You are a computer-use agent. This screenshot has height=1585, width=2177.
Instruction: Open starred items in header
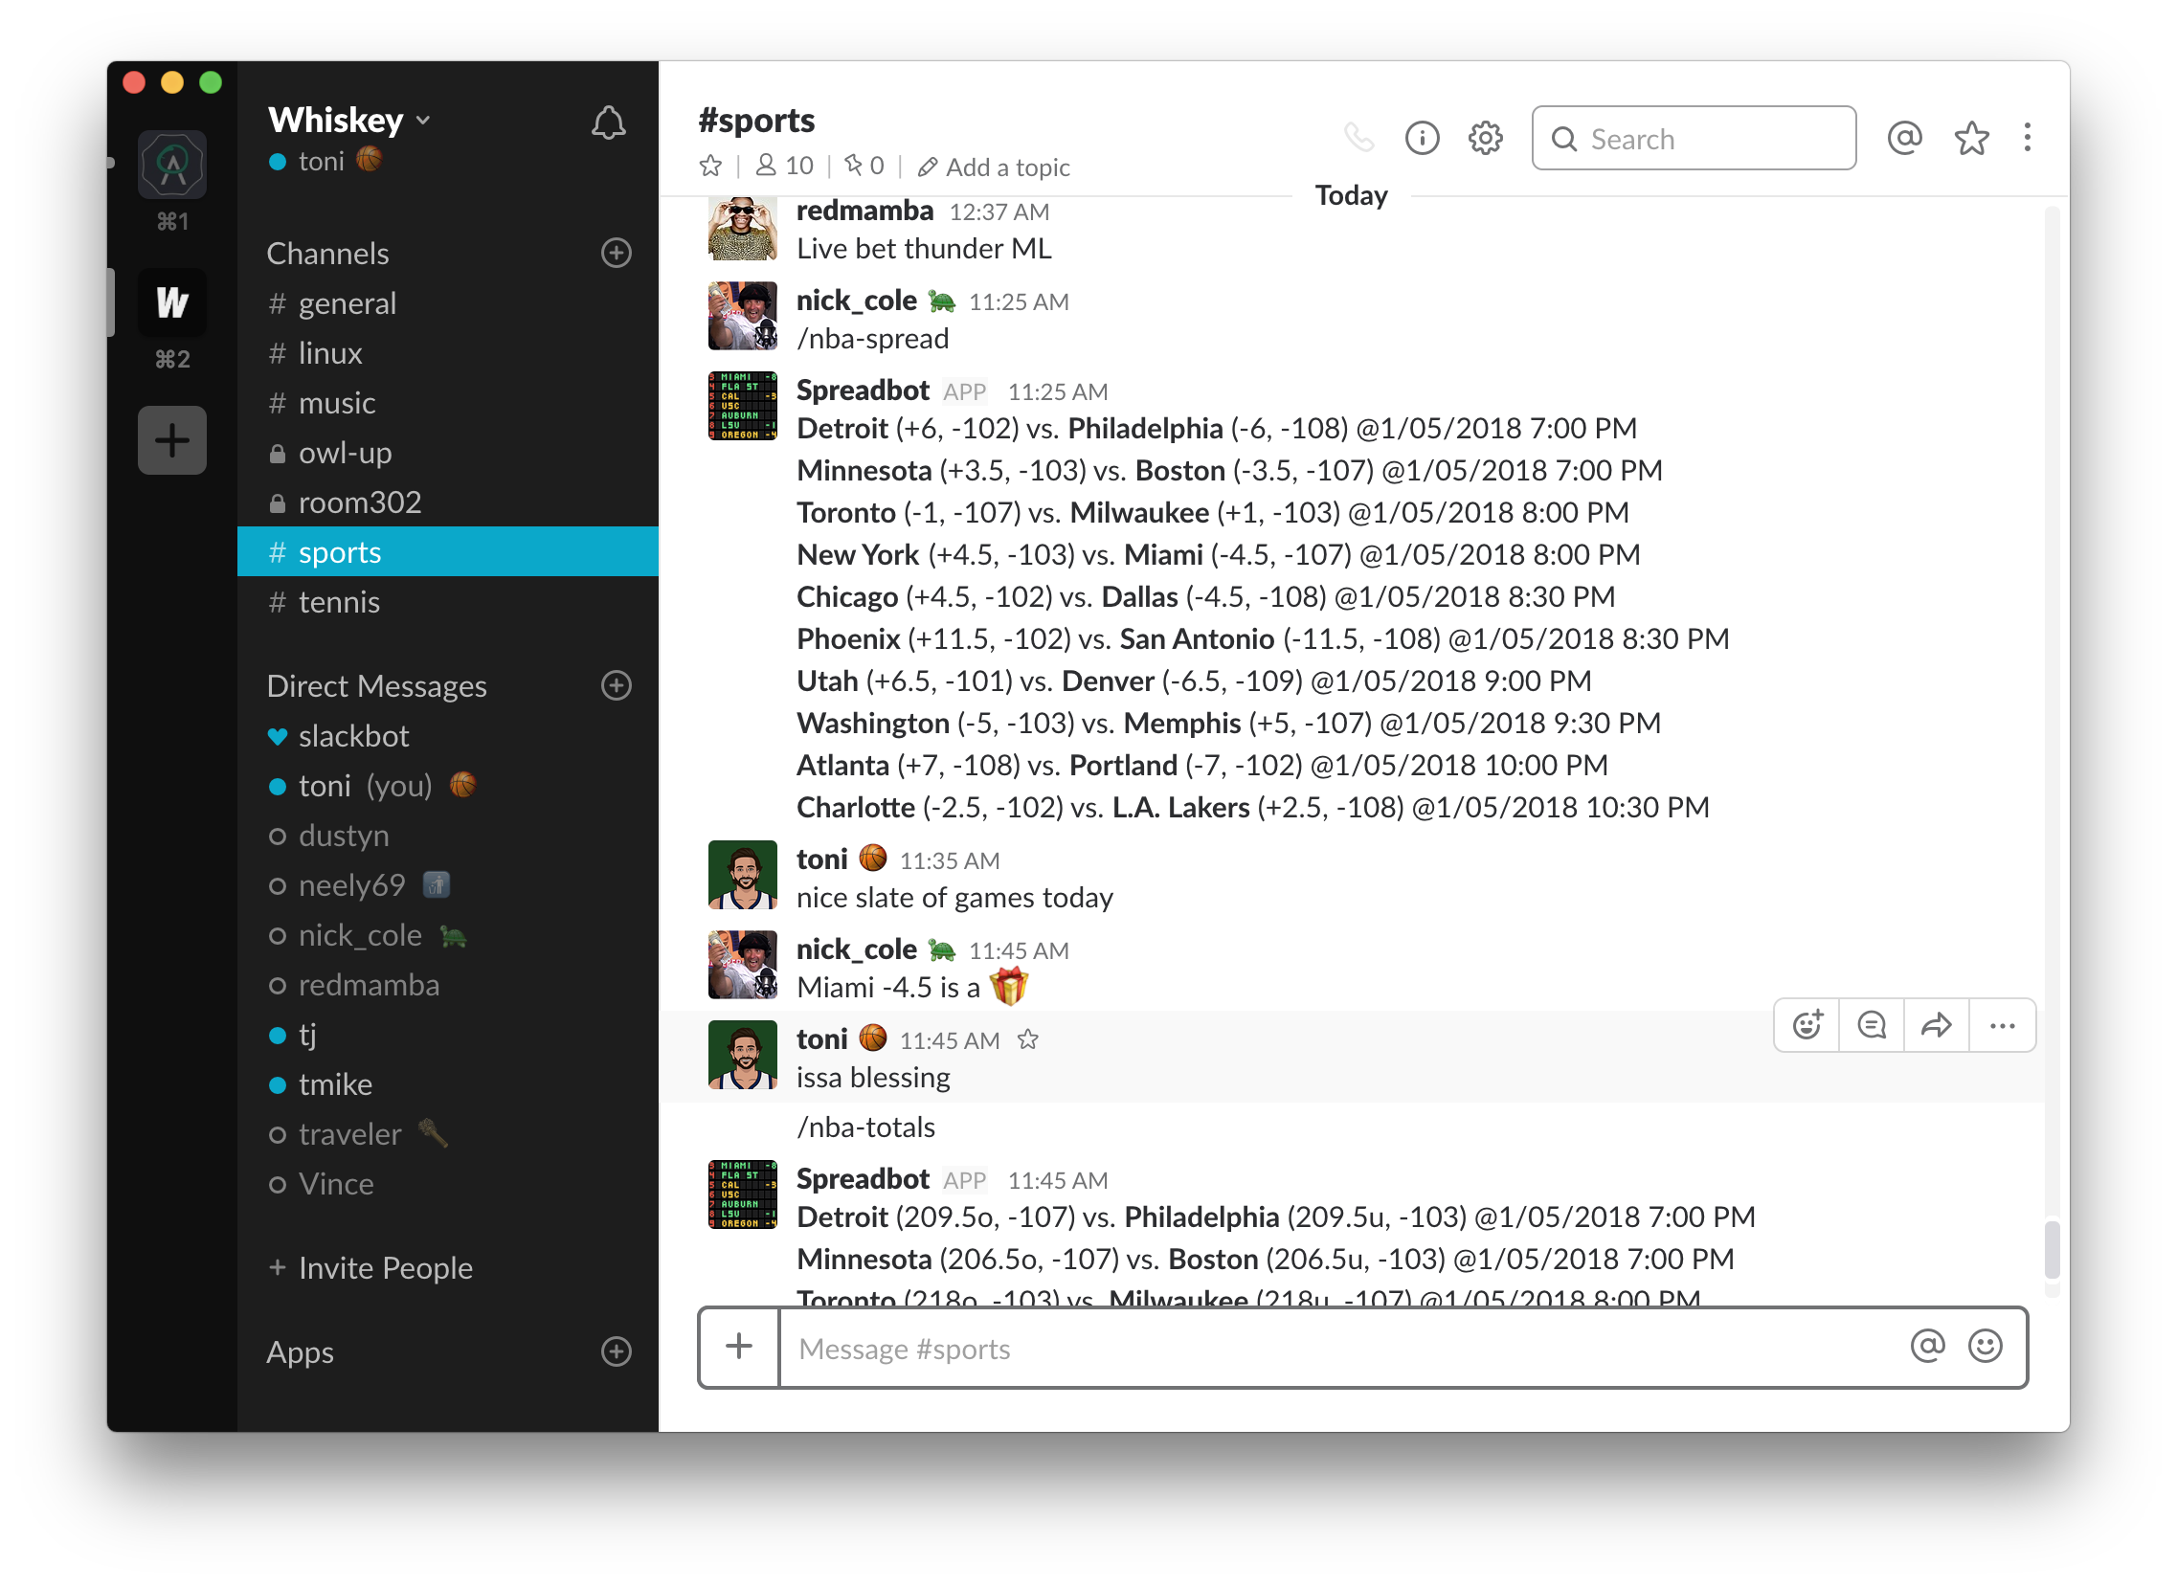coord(1971,138)
